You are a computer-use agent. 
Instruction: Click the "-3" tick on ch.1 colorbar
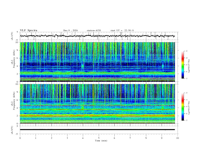186,51
